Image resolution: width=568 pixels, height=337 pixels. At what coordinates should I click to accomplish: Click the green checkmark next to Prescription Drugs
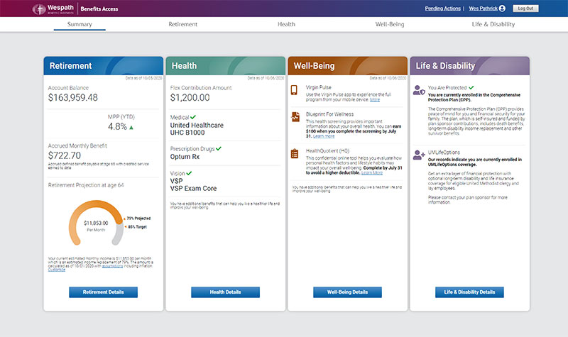[219, 148]
